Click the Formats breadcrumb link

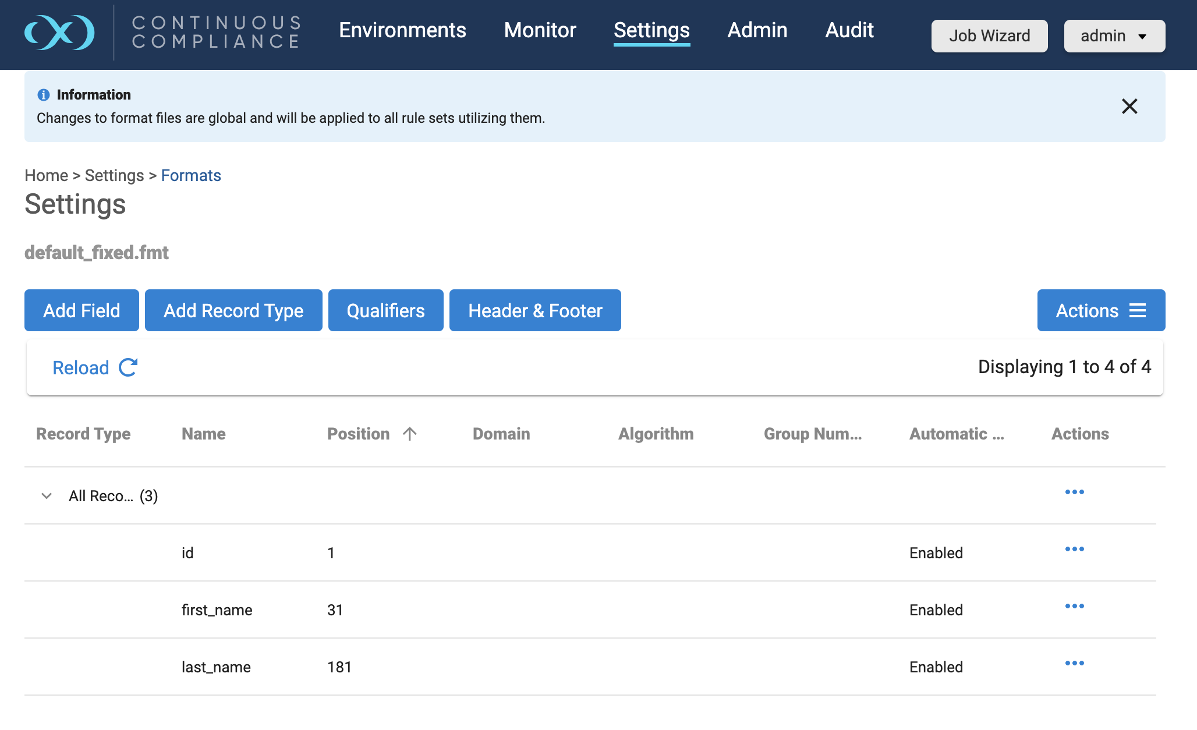pyautogui.click(x=190, y=175)
